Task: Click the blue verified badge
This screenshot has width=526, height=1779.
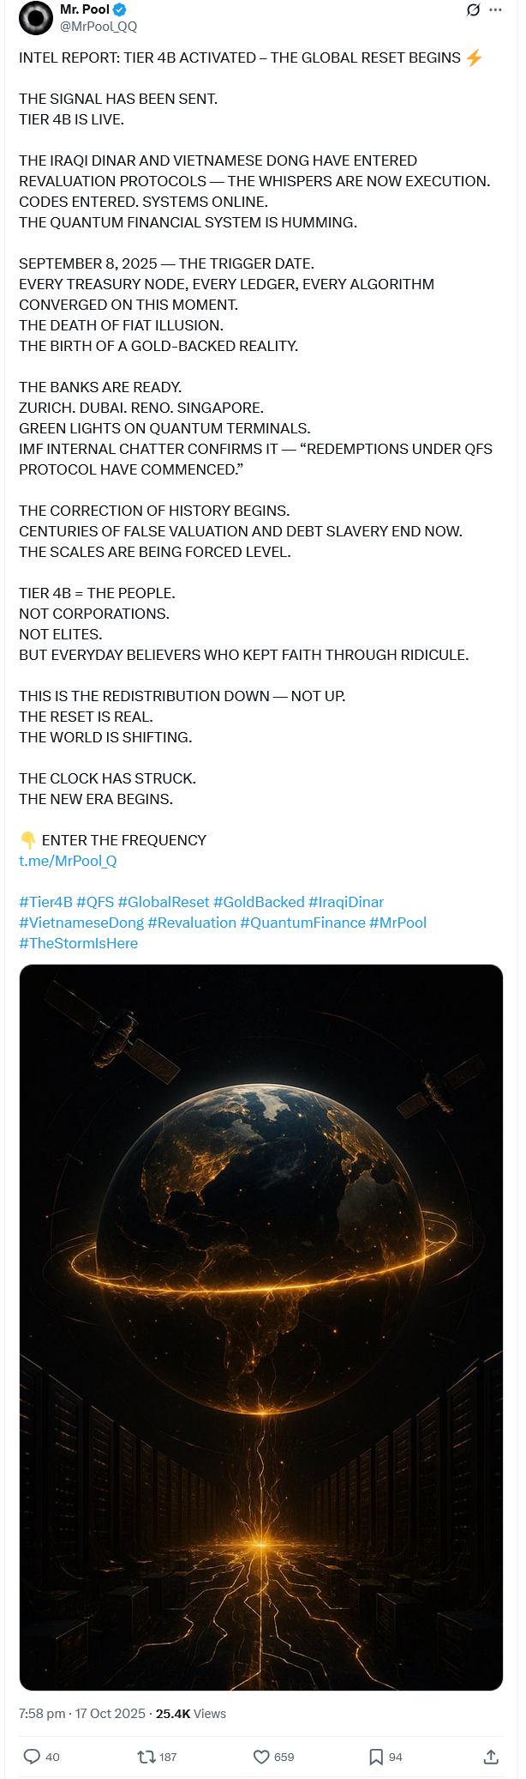Action: pyautogui.click(x=120, y=9)
